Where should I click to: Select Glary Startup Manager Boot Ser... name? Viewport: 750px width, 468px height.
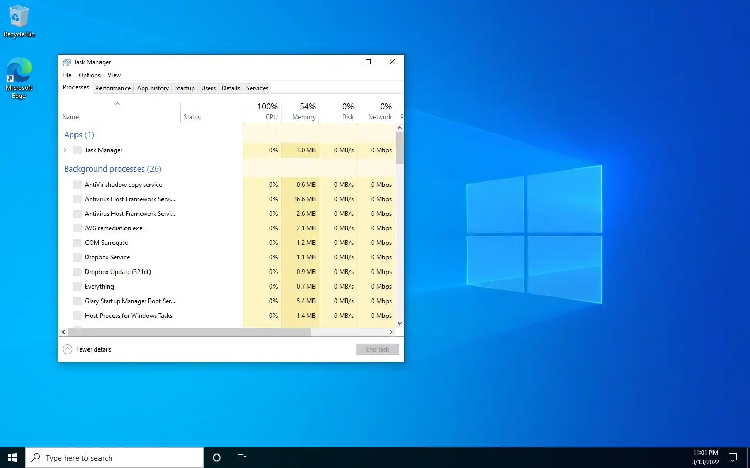(x=130, y=301)
